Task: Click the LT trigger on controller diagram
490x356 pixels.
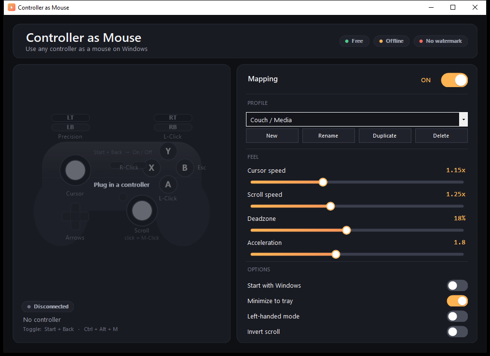Action: [x=70, y=117]
